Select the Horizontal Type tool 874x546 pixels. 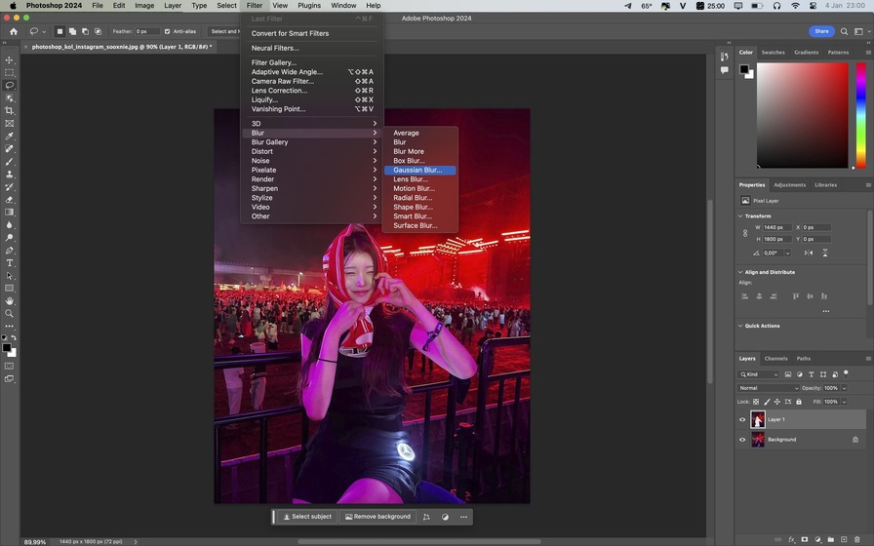(x=9, y=263)
